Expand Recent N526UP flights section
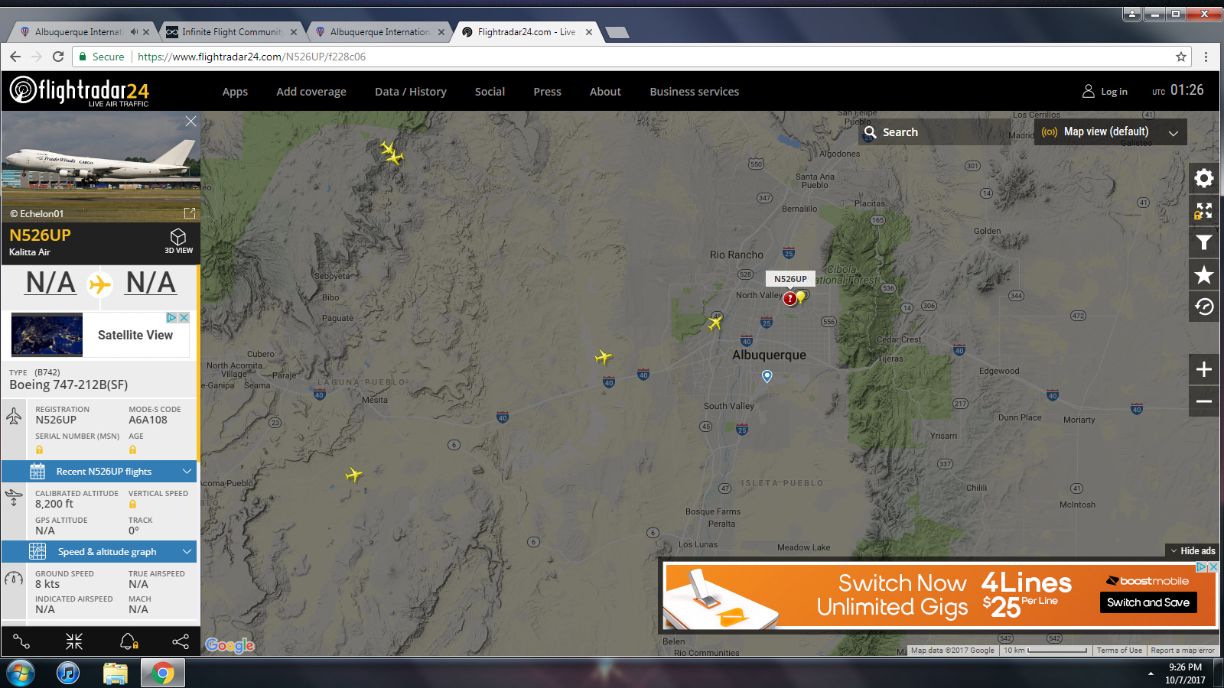Image resolution: width=1224 pixels, height=688 pixels. 99,471
